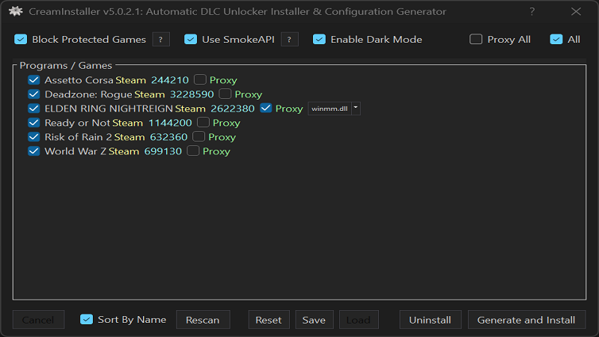Open the title bar help question mark
Screen dimensions: 599x337
point(532,11)
